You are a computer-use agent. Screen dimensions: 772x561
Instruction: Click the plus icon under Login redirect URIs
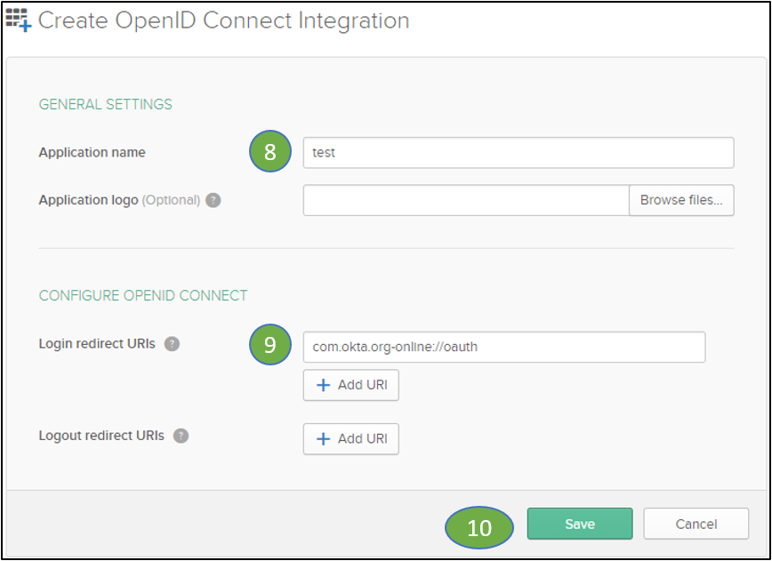(323, 385)
